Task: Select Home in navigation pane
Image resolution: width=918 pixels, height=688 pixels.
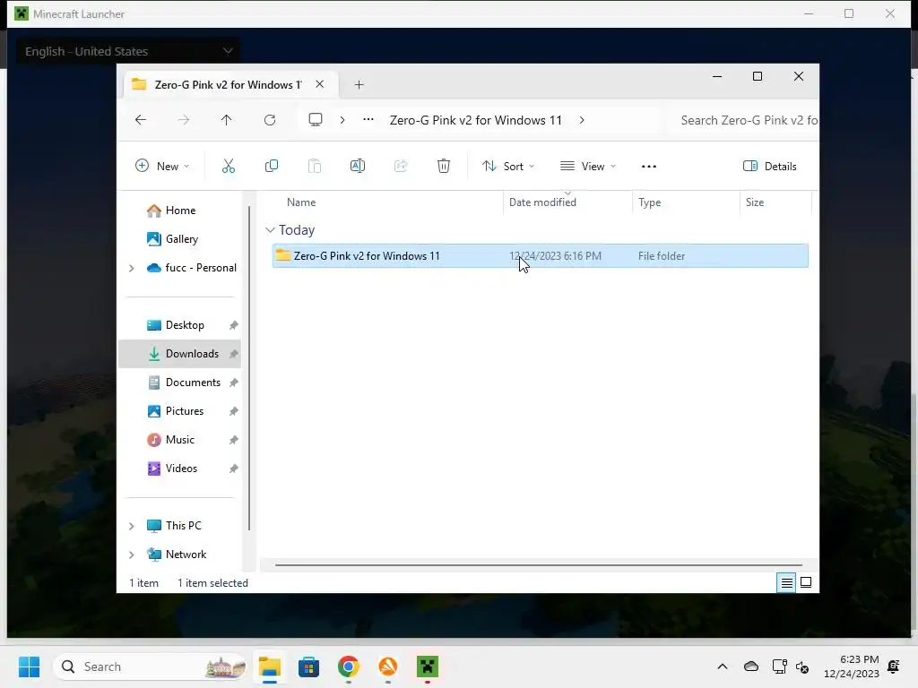Action: point(179,211)
